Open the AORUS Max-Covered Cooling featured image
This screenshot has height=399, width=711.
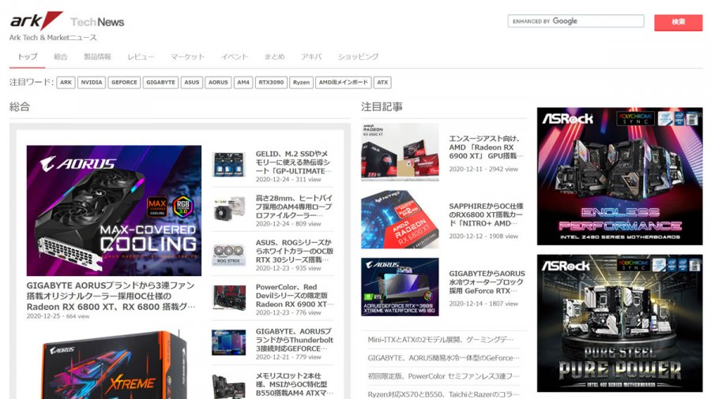tap(114, 211)
